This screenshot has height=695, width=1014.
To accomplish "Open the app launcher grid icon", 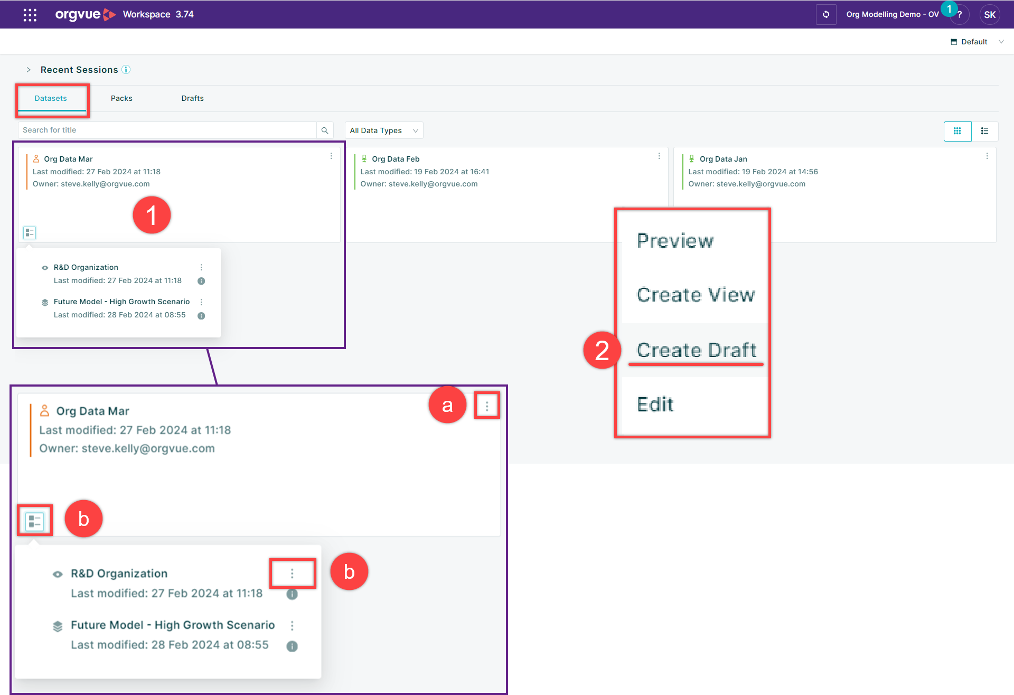I will [x=30, y=15].
